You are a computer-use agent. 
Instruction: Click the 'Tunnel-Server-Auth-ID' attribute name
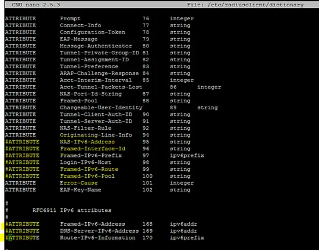tap(96, 122)
